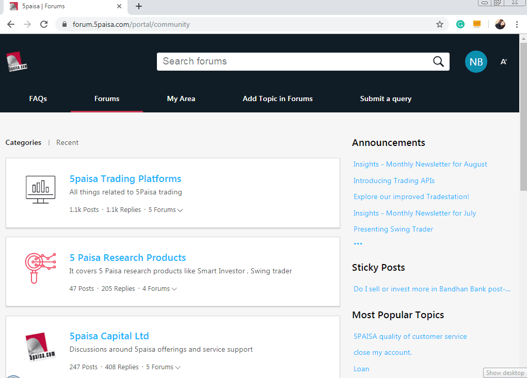
Task: Show more announcements via the ellipsis
Action: [x=358, y=244]
